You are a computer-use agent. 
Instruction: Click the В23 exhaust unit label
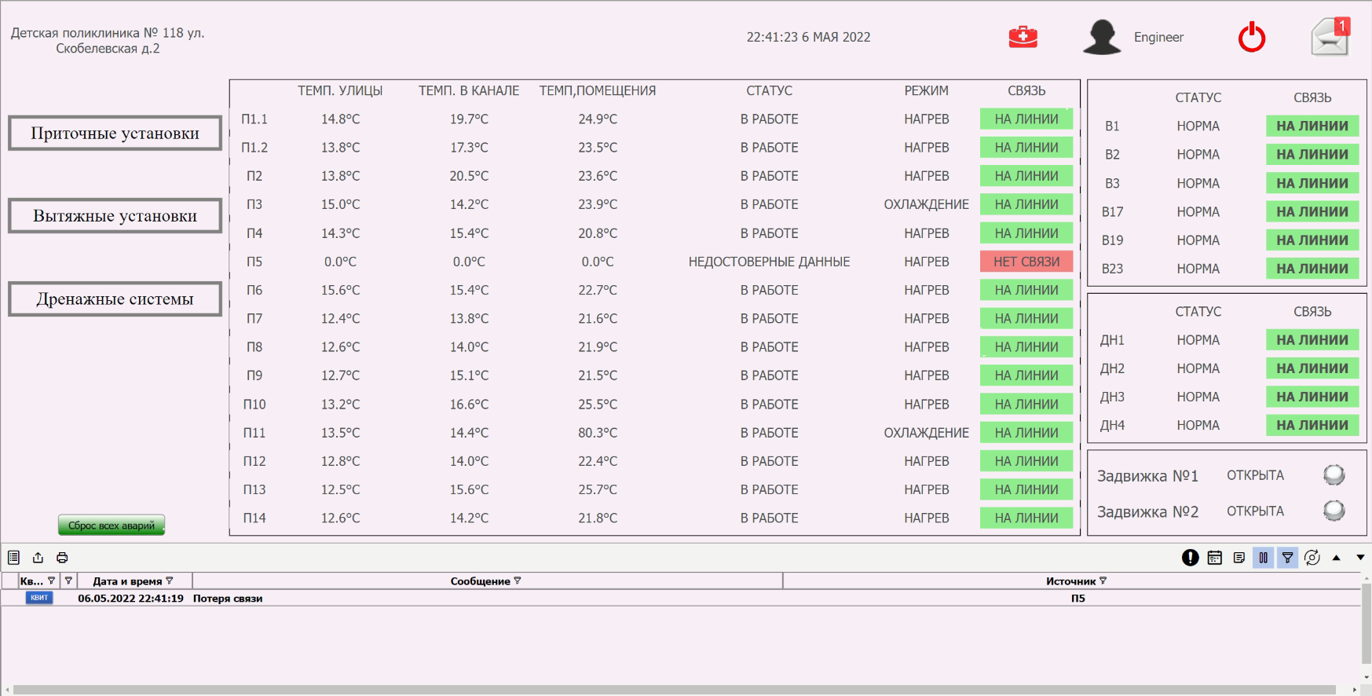pyautogui.click(x=1112, y=269)
